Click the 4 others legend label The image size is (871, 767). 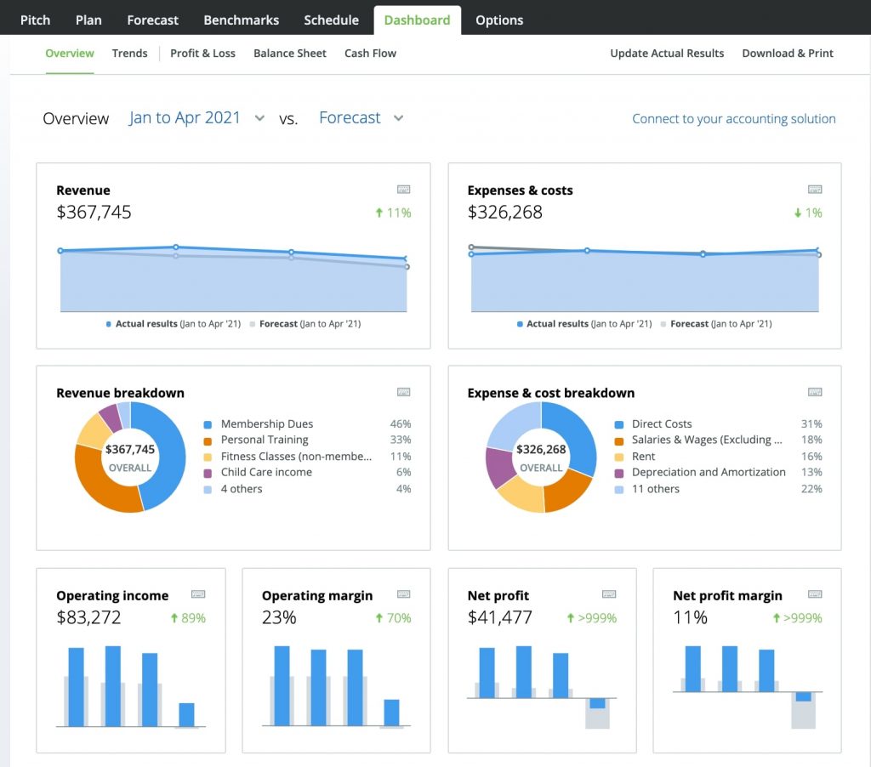tap(241, 489)
